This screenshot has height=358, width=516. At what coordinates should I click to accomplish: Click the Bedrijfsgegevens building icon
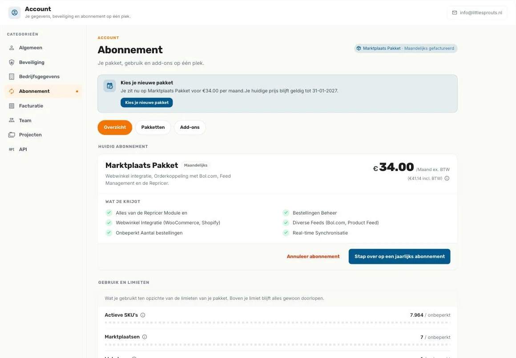pos(12,76)
